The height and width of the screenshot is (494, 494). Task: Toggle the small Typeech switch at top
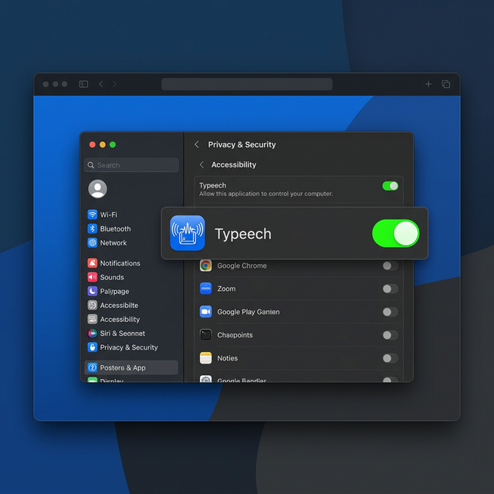[391, 186]
